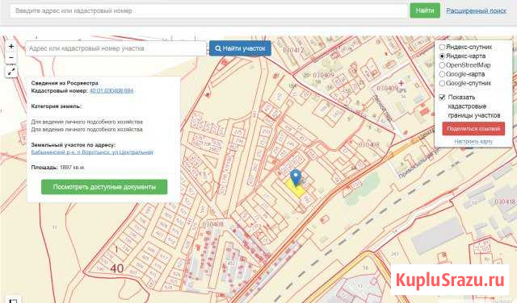The width and height of the screenshot is (517, 303).
Task: Open Расширенный поиск link
Action: tap(476, 10)
